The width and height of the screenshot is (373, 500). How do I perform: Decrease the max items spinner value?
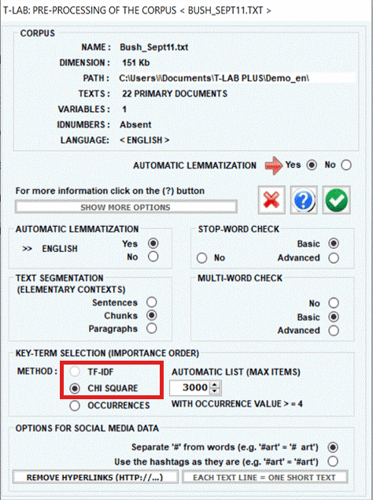pyautogui.click(x=215, y=391)
